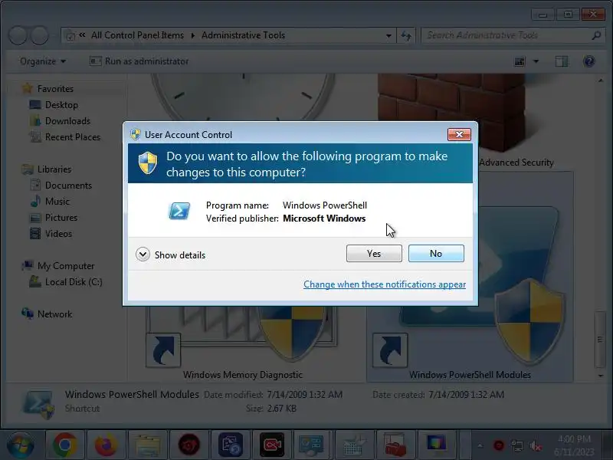Select Windows PowerShell Modules item
Image resolution: width=613 pixels, height=460 pixels.
click(470, 375)
